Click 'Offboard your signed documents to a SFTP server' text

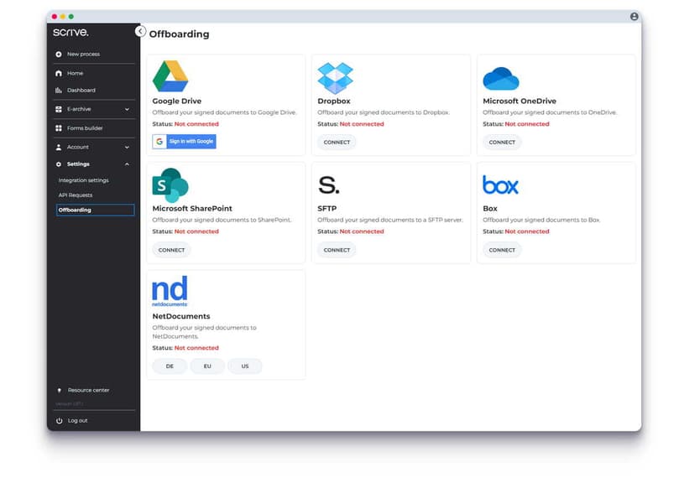(x=390, y=220)
